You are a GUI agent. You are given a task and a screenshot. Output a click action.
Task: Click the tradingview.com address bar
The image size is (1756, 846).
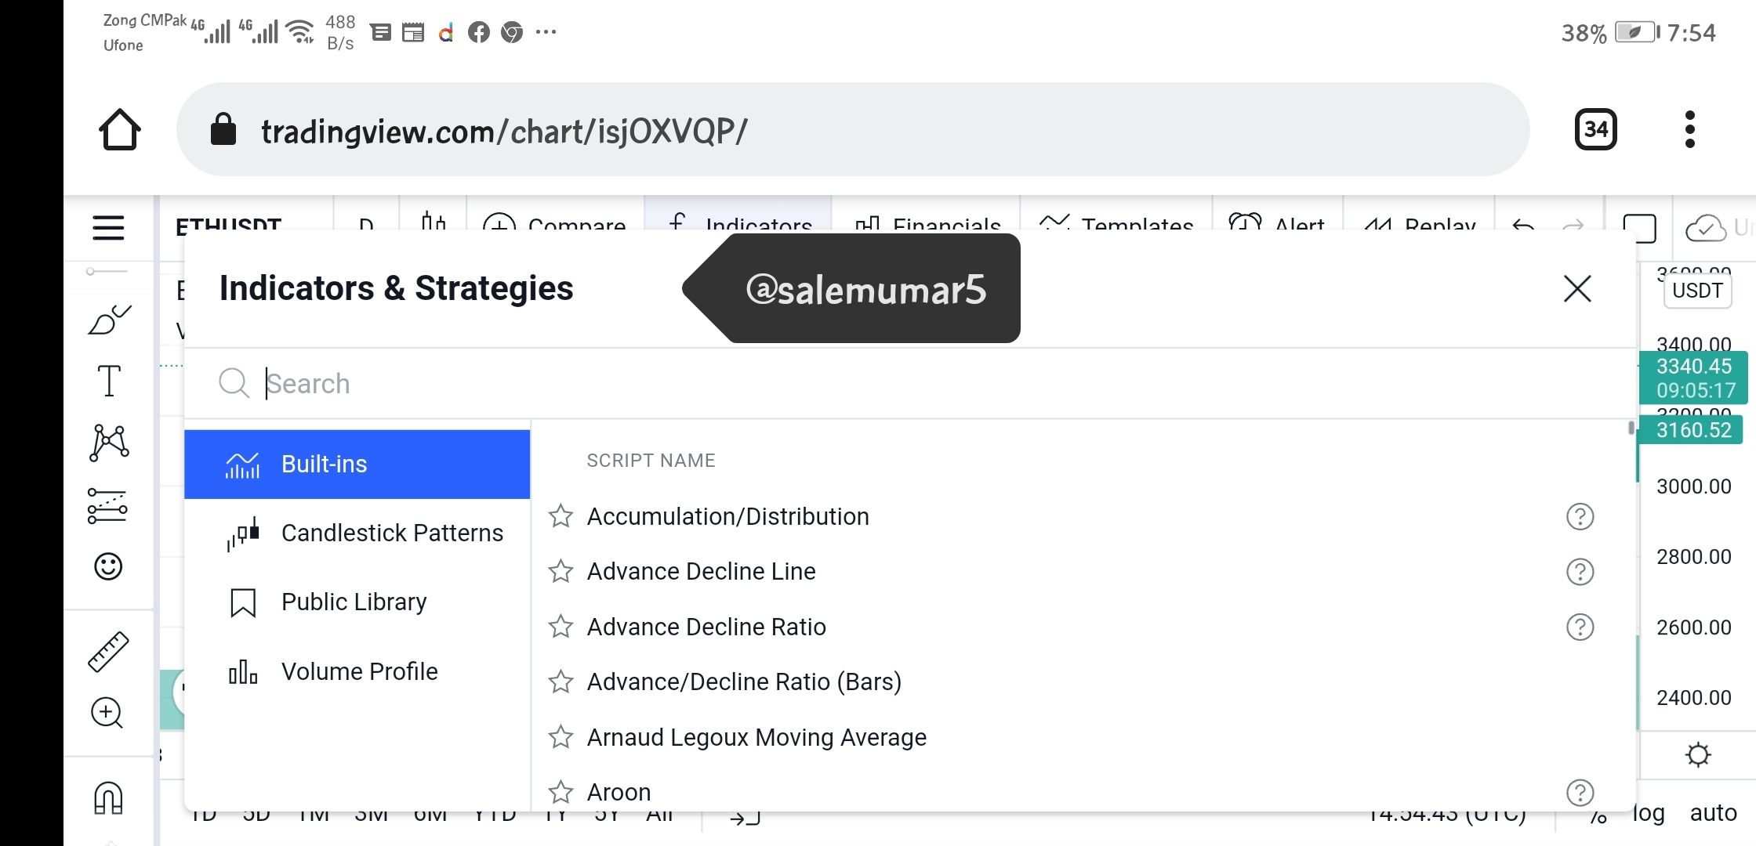pos(853,129)
